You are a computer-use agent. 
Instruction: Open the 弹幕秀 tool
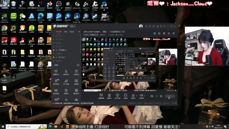(66, 91)
